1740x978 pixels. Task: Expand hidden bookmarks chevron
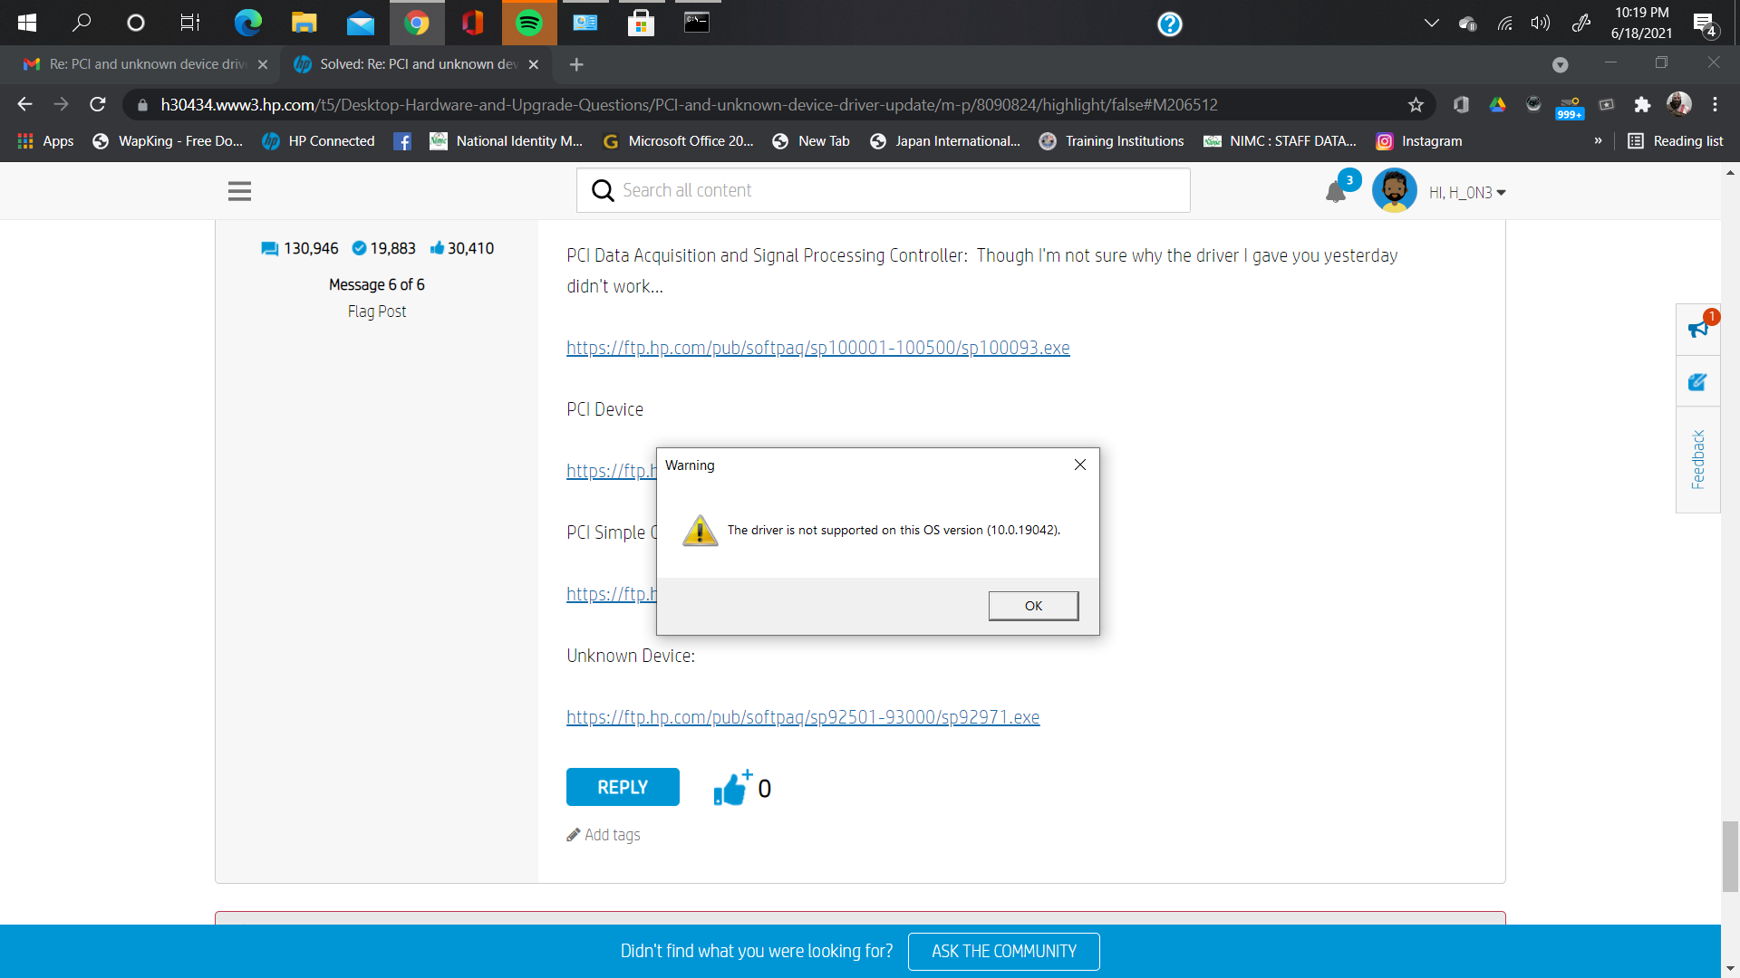click(x=1598, y=141)
